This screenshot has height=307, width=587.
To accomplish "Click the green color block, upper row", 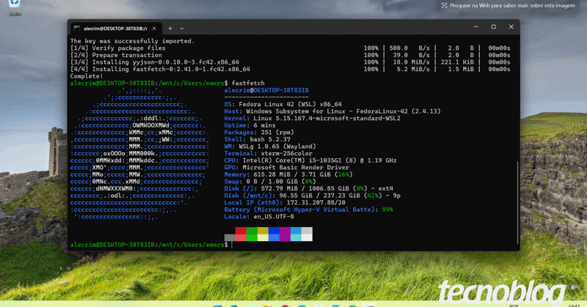I will tap(252, 231).
